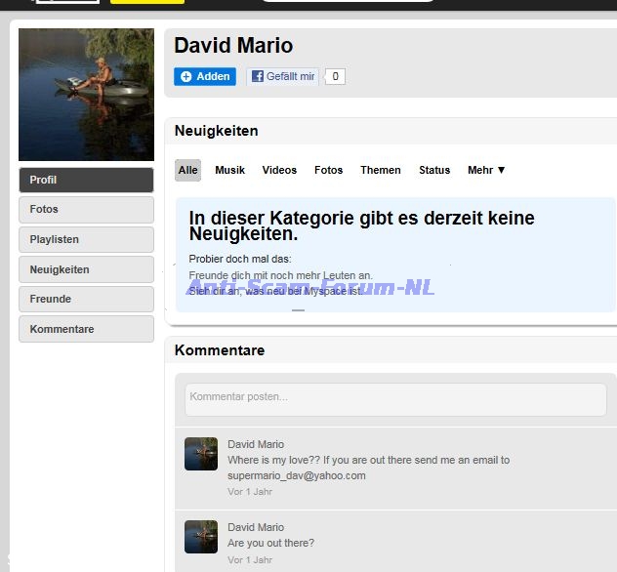Viewport: 617px width, 572px height.
Task: Jump to Kommentare in the sidebar
Action: (86, 329)
